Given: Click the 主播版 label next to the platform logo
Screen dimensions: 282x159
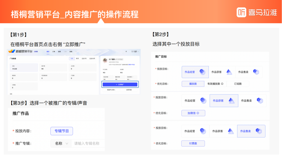Looking at the screenshot, I should (x=36, y=52).
